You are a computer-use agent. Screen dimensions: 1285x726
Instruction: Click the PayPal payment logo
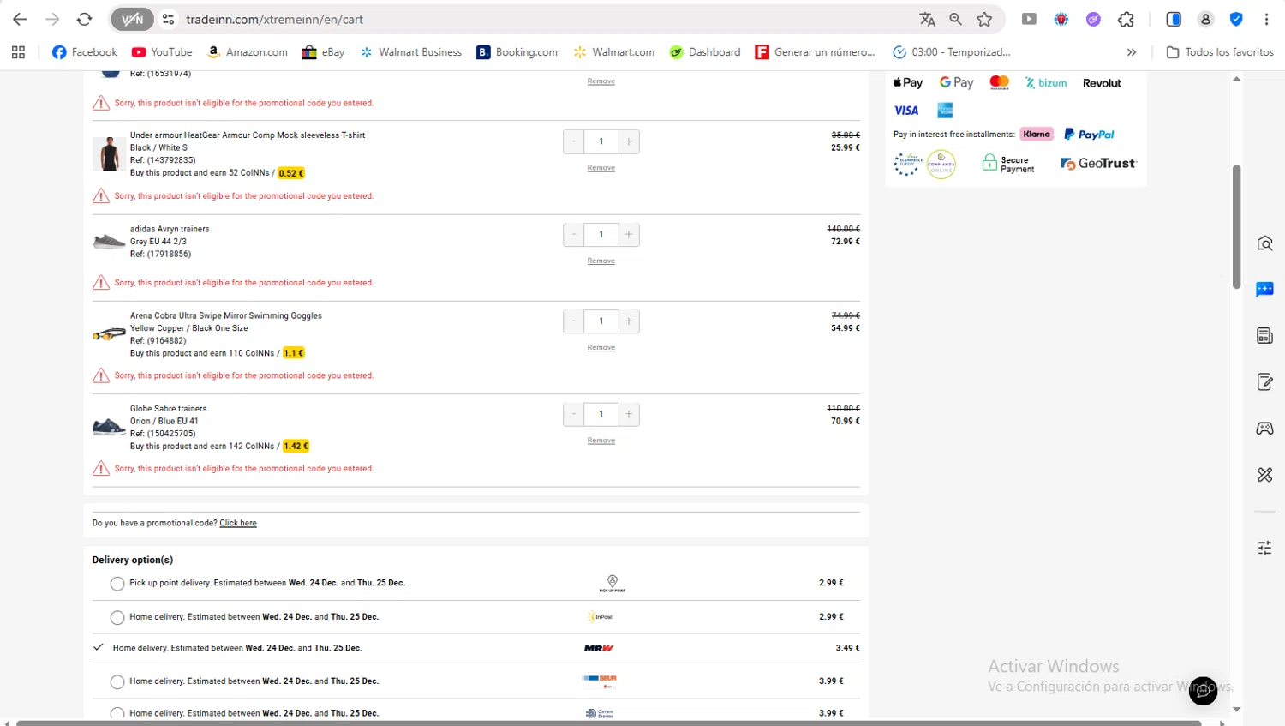pyautogui.click(x=1089, y=135)
